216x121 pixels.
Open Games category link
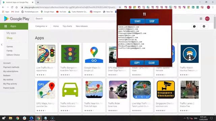(x=10, y=47)
